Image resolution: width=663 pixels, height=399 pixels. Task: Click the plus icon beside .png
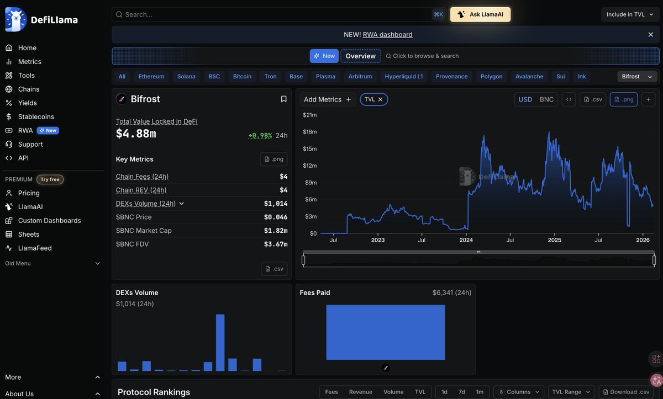(649, 99)
